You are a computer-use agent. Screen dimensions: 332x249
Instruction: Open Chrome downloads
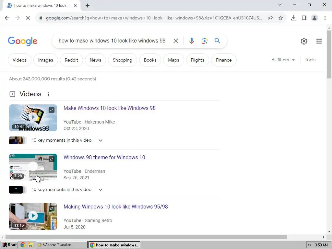coord(293,18)
